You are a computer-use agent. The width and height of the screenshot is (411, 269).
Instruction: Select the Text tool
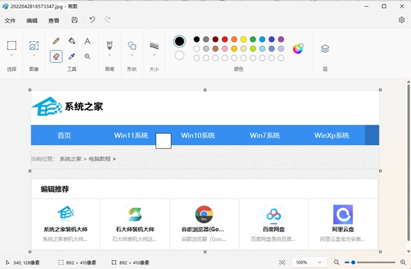click(x=87, y=41)
